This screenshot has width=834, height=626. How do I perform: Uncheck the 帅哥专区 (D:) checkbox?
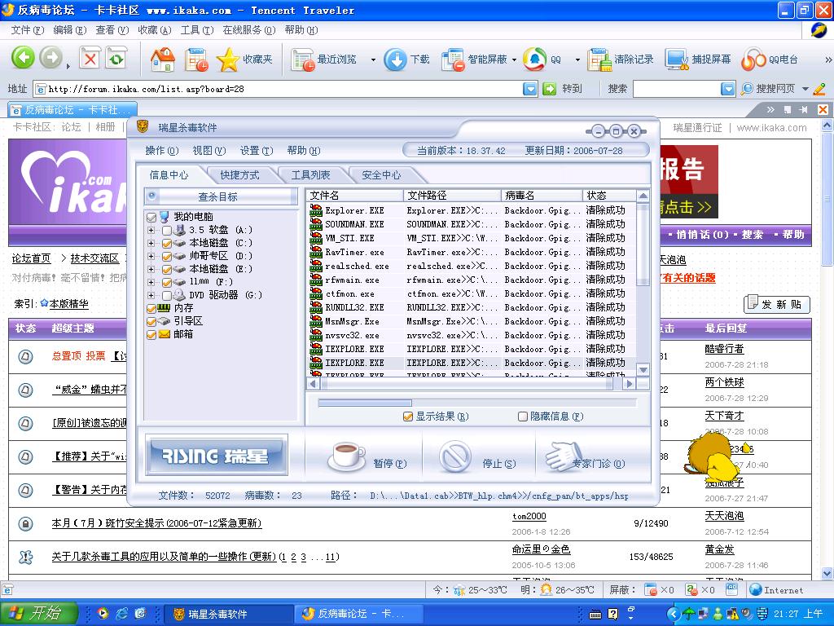pos(166,256)
